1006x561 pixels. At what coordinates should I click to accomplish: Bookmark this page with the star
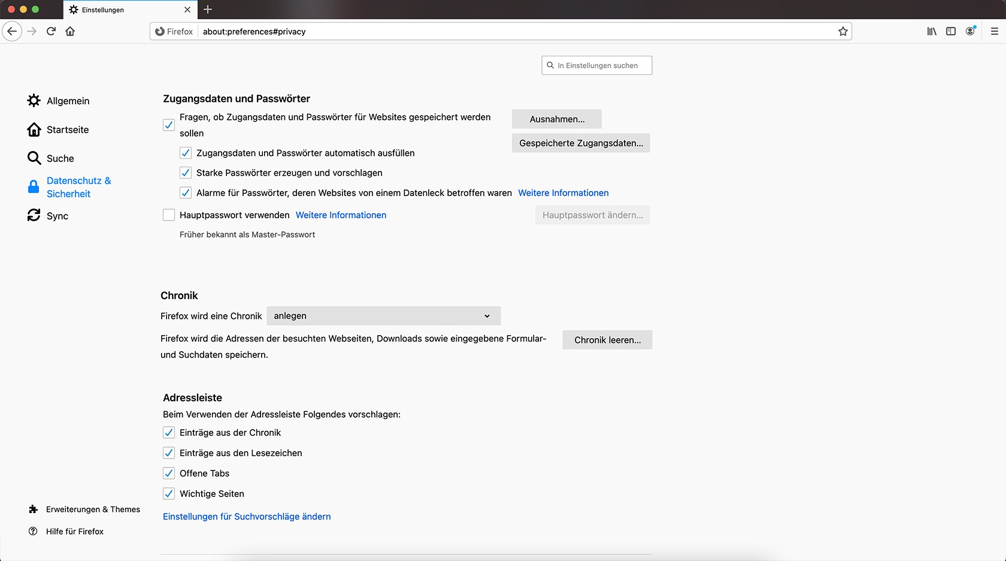click(843, 31)
